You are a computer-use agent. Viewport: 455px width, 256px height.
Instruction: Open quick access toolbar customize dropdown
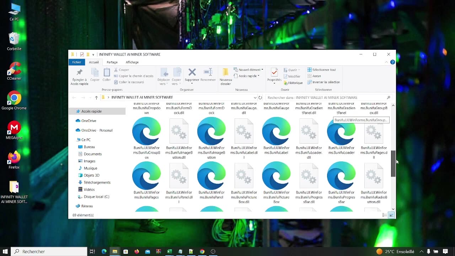click(93, 55)
